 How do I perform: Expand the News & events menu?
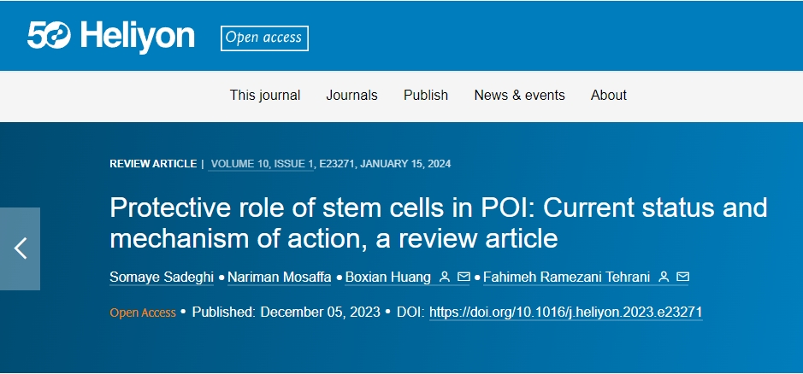pos(519,96)
